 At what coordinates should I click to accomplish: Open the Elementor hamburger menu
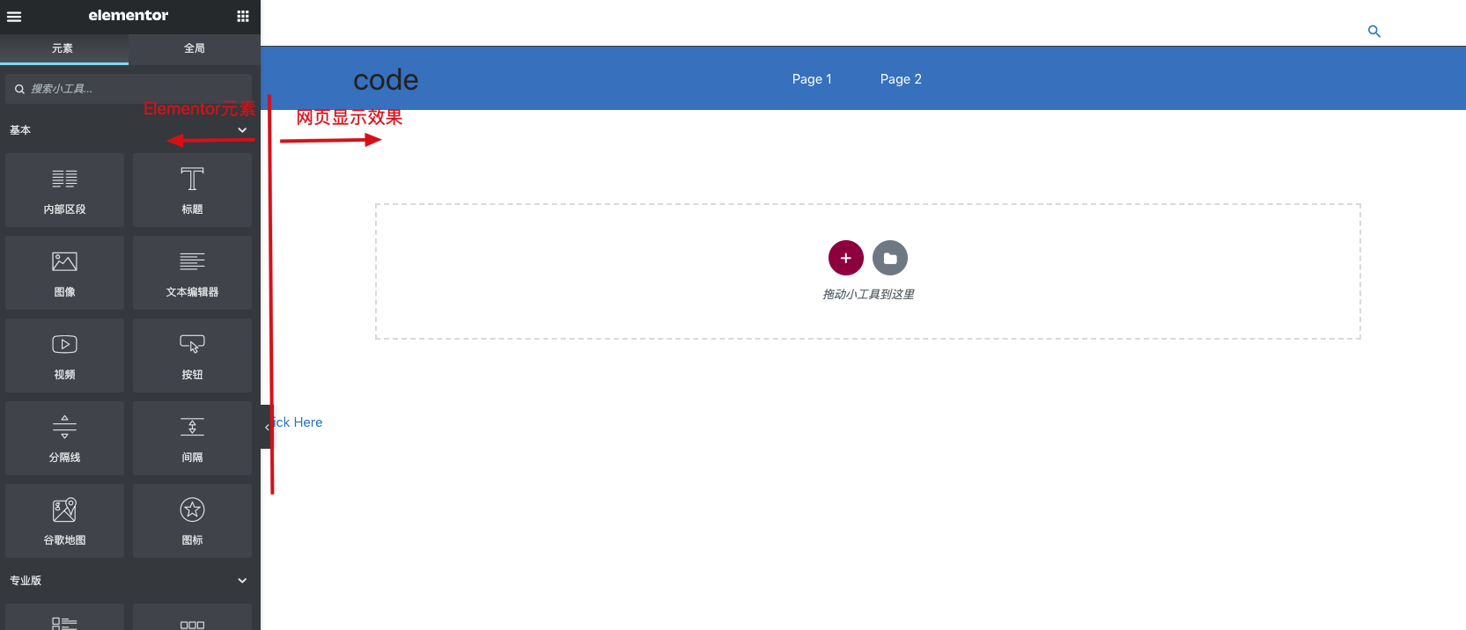(14, 16)
